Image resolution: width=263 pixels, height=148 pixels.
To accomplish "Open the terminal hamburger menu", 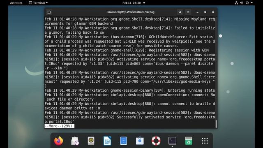I will click(x=188, y=12).
